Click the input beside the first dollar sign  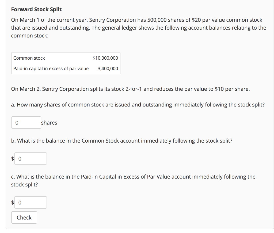(x=30, y=158)
